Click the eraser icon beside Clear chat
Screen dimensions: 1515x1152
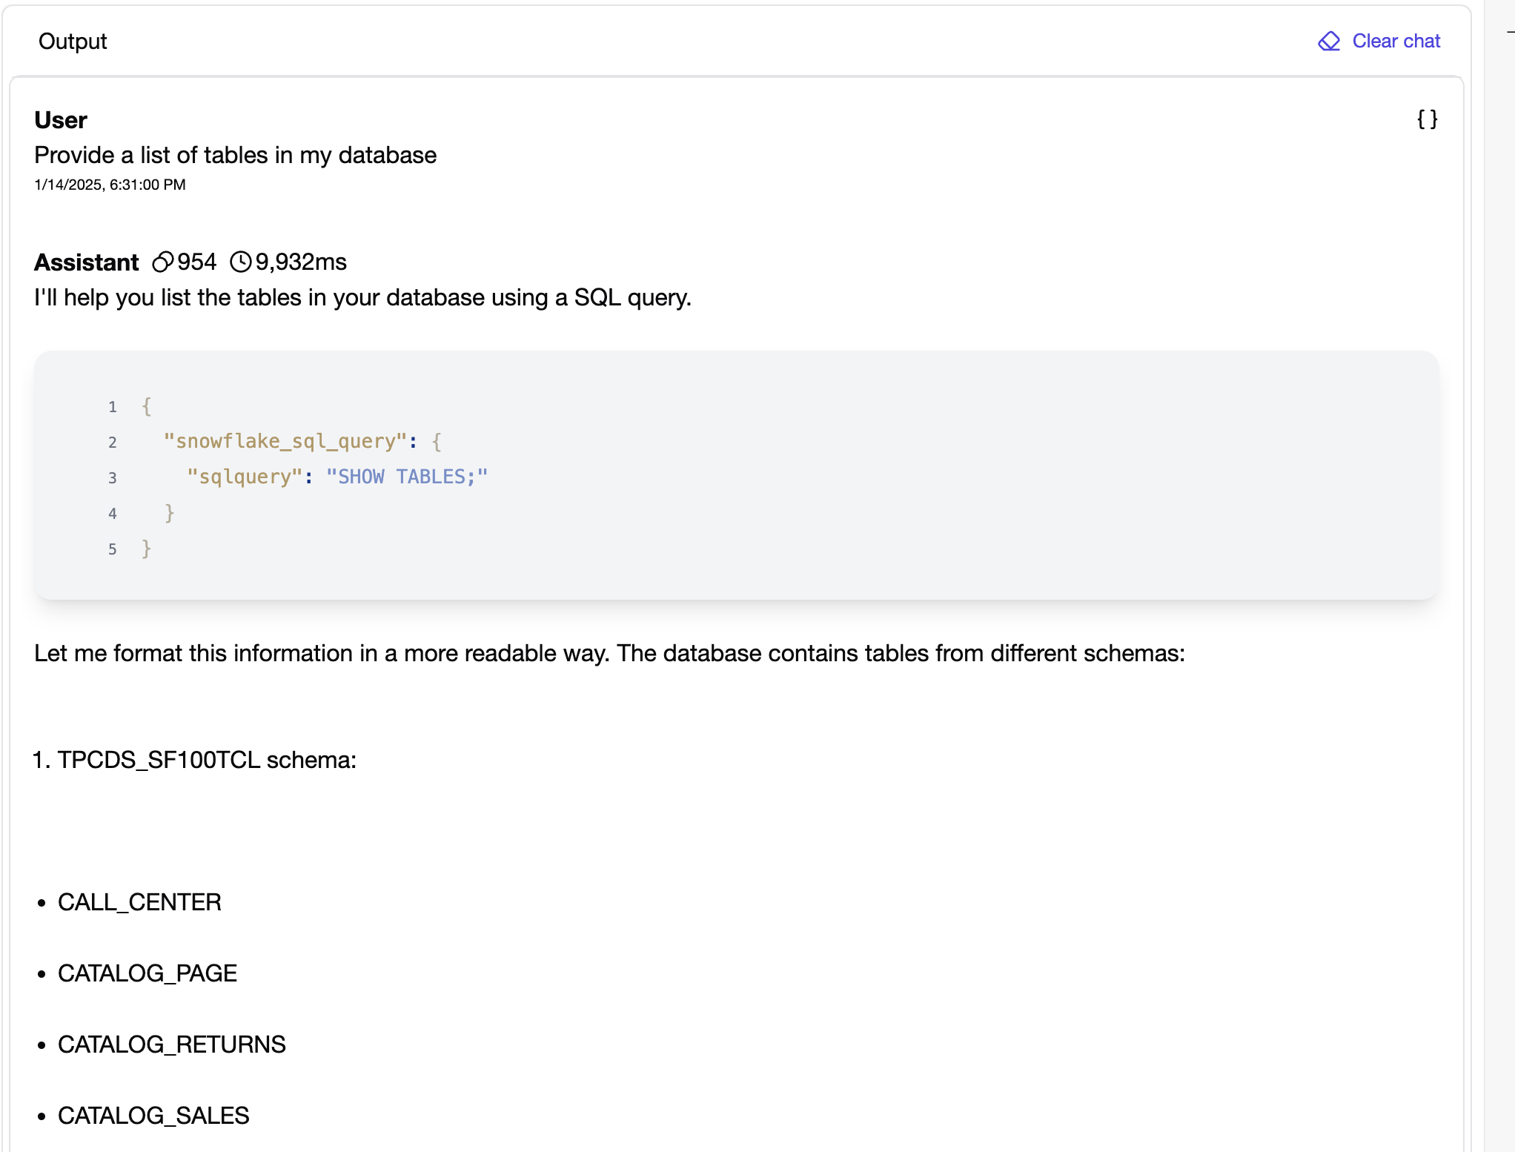coord(1329,41)
